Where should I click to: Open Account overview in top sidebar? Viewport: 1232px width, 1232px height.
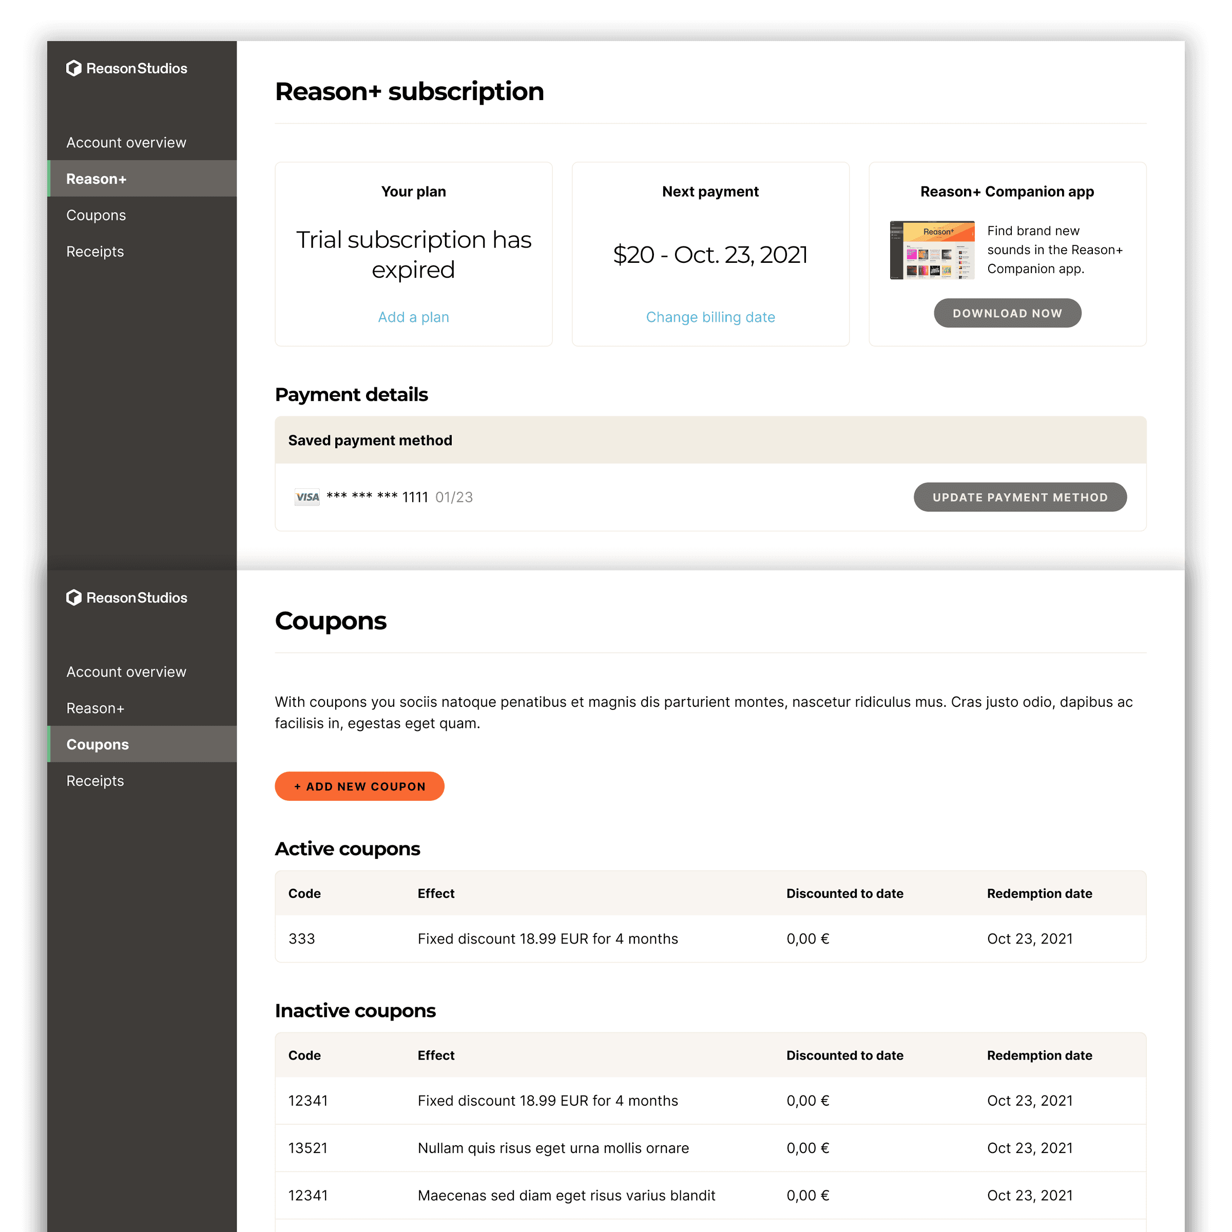click(x=126, y=143)
